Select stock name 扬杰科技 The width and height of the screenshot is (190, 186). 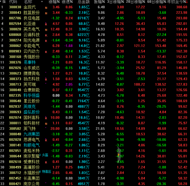31,79
